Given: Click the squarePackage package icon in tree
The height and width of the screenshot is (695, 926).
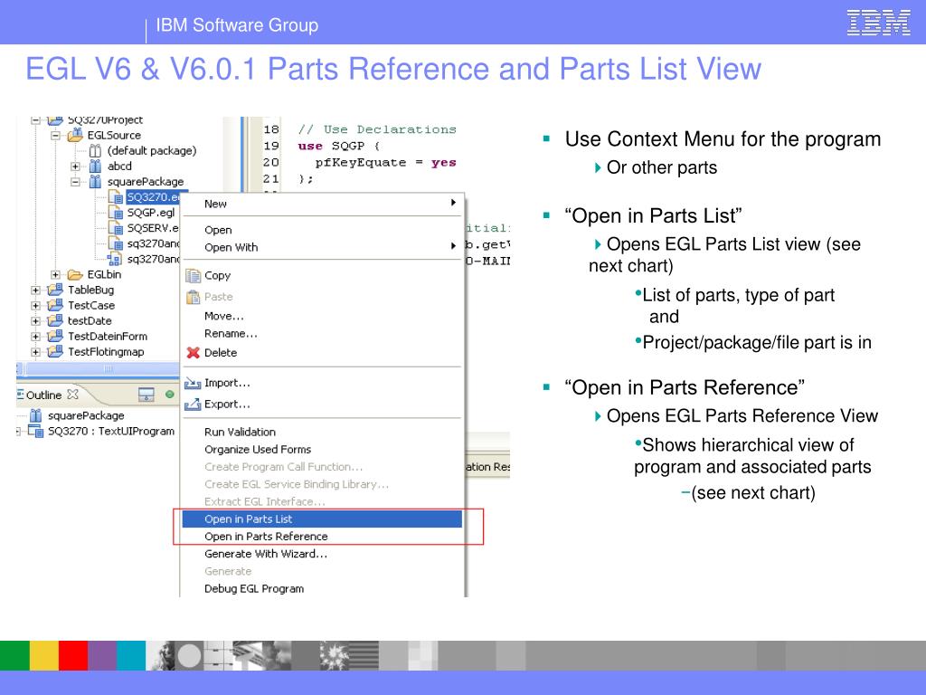Looking at the screenshot, I should tap(95, 181).
